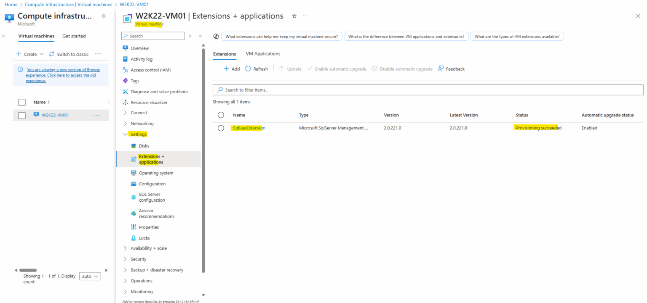Switch to the VM Applications tab

tap(263, 53)
